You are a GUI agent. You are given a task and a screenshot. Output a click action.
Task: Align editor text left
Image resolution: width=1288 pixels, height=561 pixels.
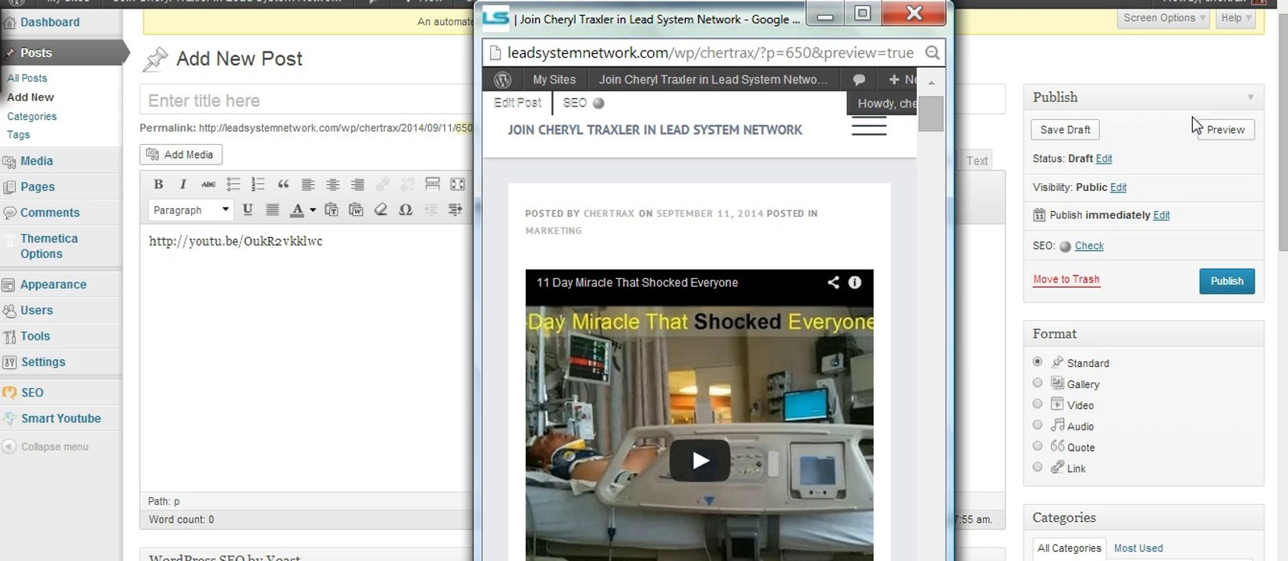[308, 185]
